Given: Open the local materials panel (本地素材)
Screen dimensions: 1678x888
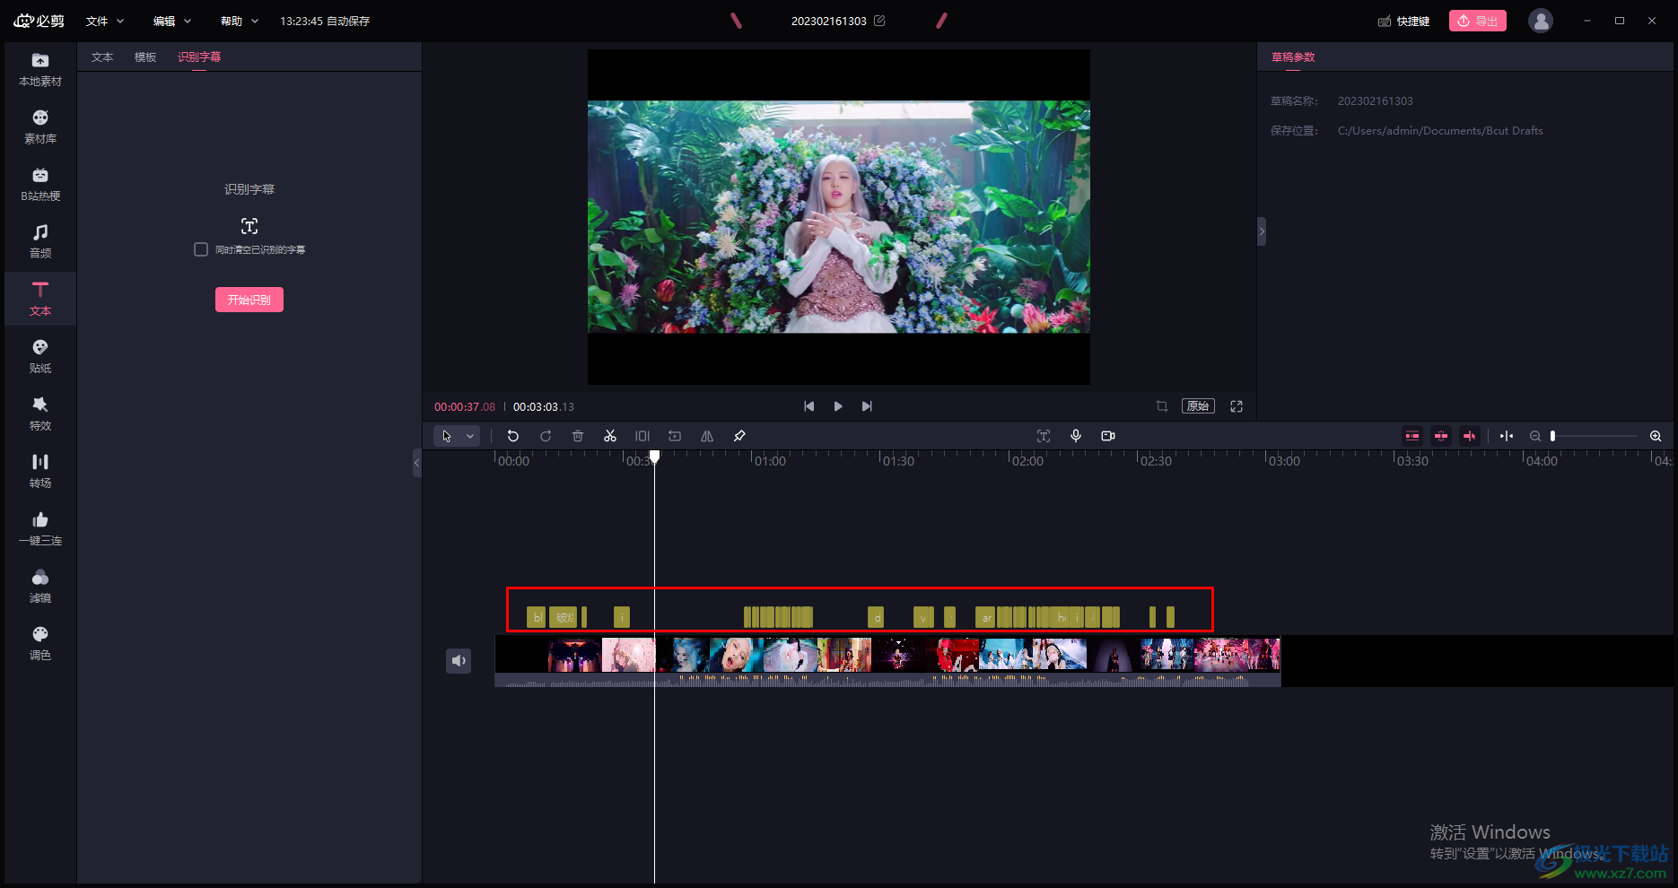Looking at the screenshot, I should [x=40, y=70].
